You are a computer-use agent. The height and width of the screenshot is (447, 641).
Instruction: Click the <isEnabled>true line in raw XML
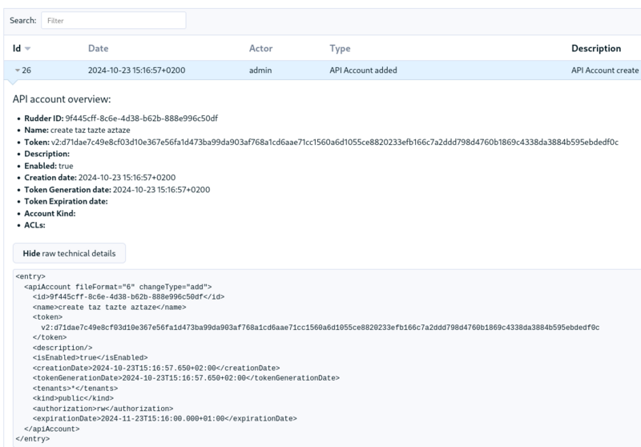[x=90, y=358]
